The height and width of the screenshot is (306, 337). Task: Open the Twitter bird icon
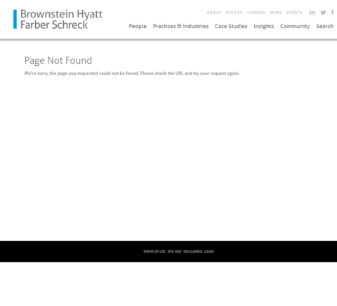pyautogui.click(x=323, y=13)
